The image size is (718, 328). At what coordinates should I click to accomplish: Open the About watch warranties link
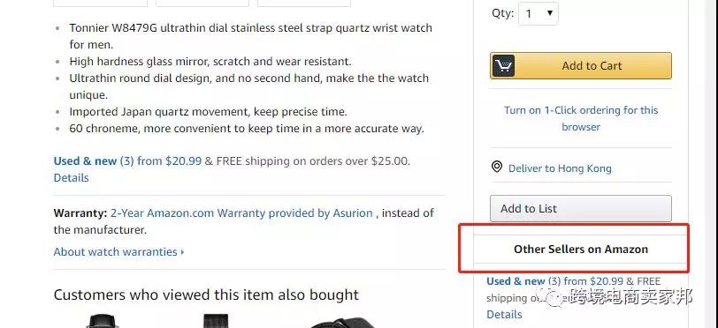pos(115,251)
